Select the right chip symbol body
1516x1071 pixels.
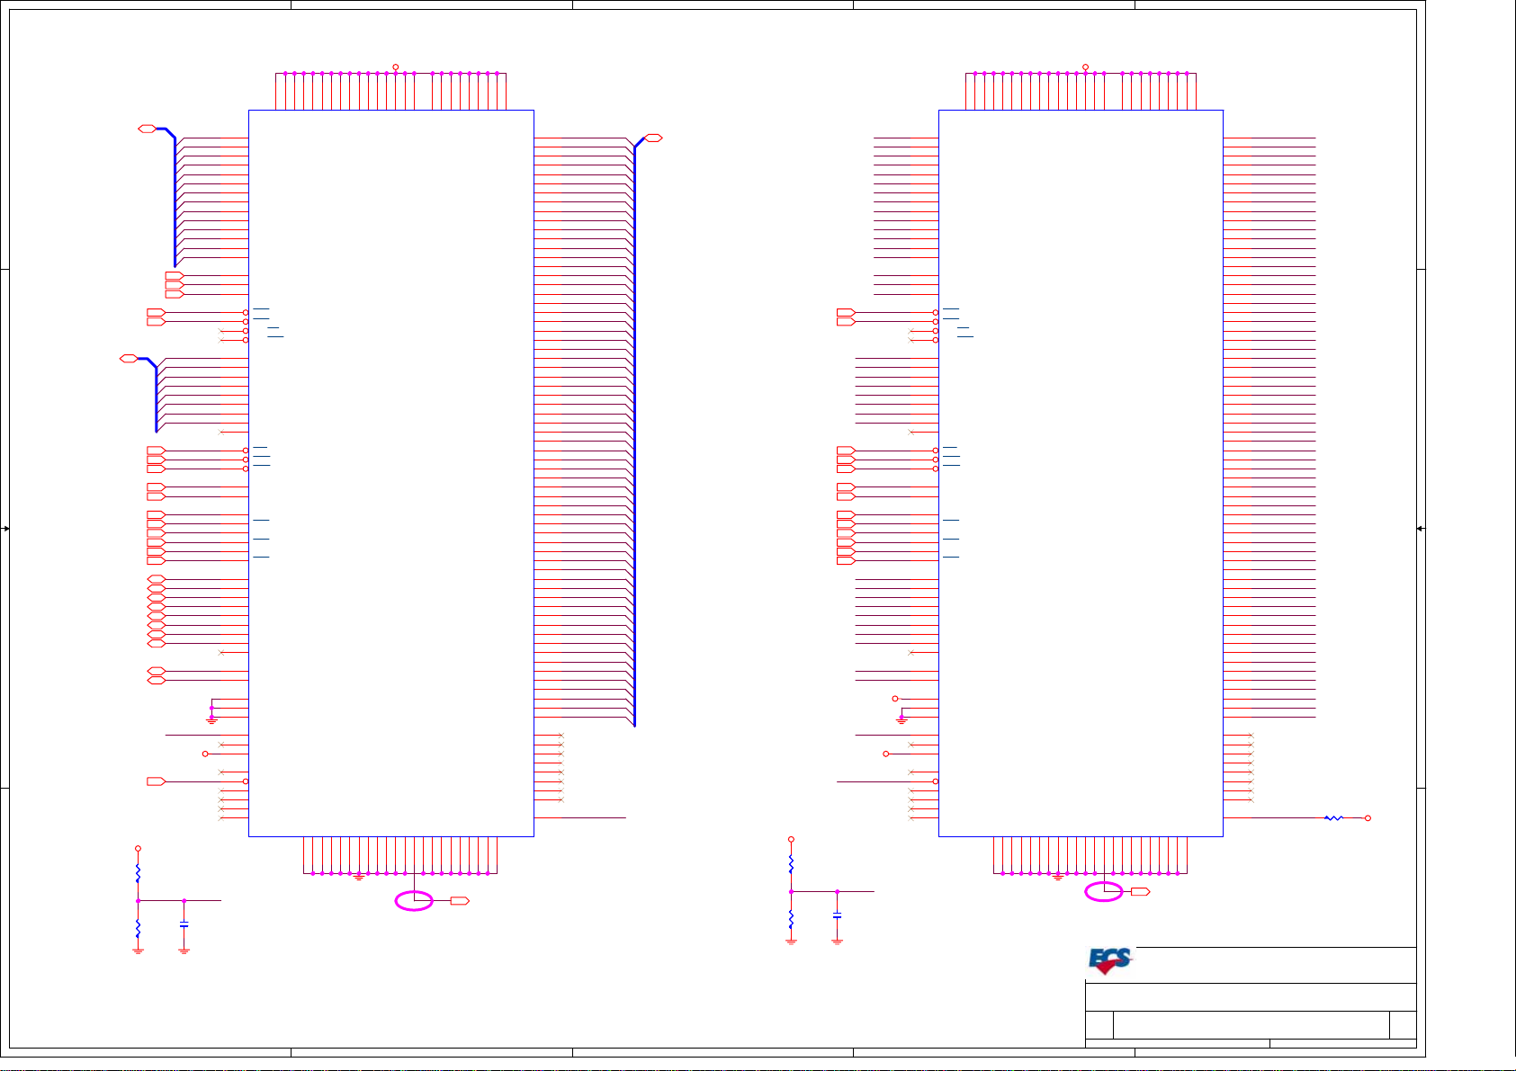pos(1081,473)
